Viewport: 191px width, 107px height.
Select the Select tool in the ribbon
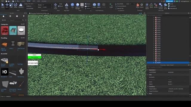3,5
